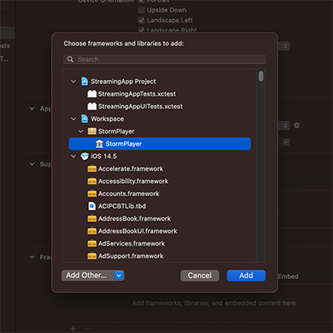Select Accessibility.framework in the list
Screen dimensions: 333x333
(x=133, y=181)
